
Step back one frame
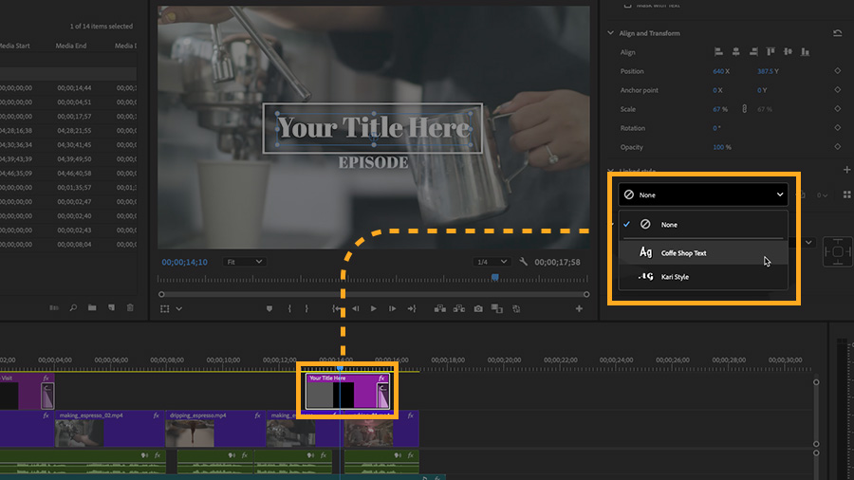click(355, 308)
